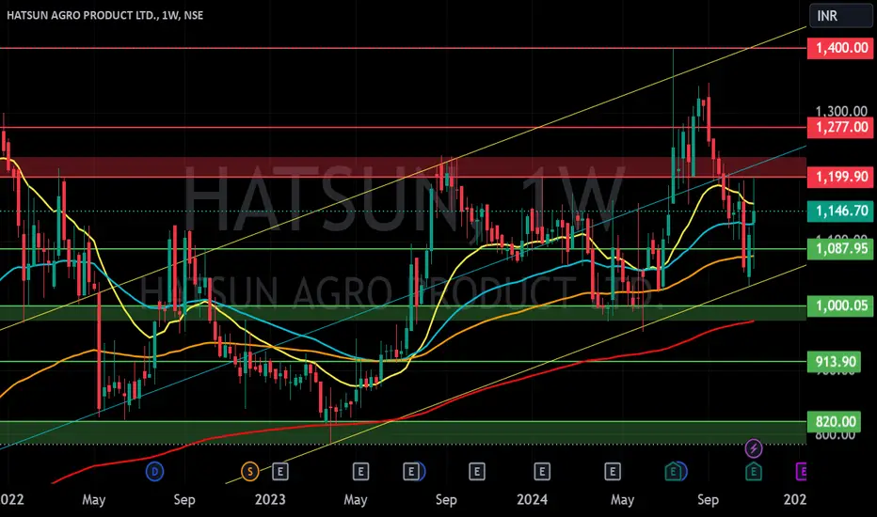Click the orange S split marker

250,472
